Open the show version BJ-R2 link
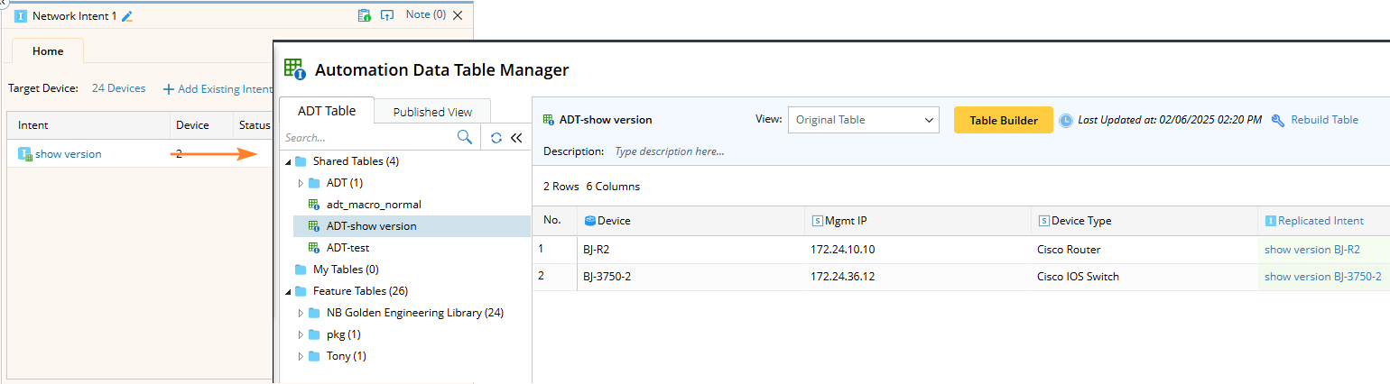The width and height of the screenshot is (1390, 384). (x=1311, y=250)
